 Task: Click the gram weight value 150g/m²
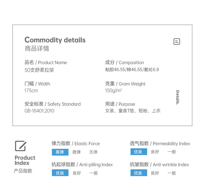tap(113, 91)
